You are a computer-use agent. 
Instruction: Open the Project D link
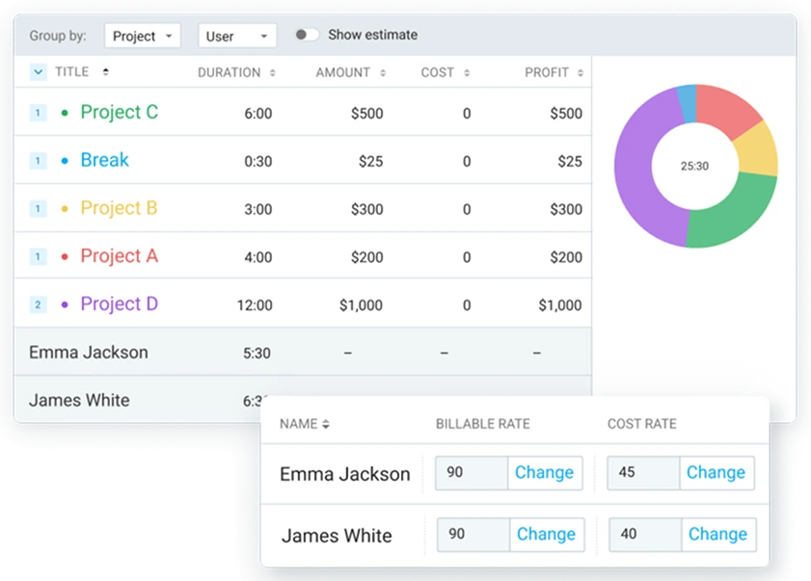tap(120, 304)
